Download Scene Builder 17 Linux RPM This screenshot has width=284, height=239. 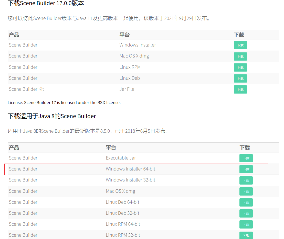(x=240, y=67)
